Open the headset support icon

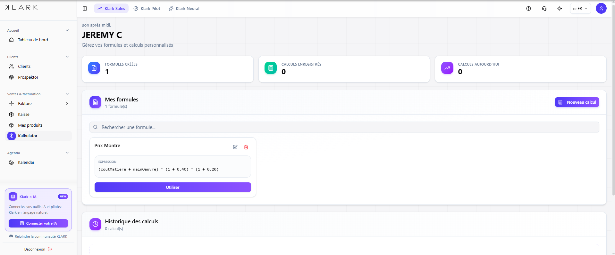point(544,9)
